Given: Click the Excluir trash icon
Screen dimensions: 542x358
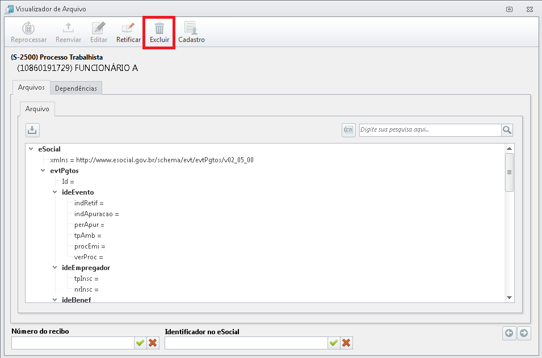Looking at the screenshot, I should click(x=159, y=28).
